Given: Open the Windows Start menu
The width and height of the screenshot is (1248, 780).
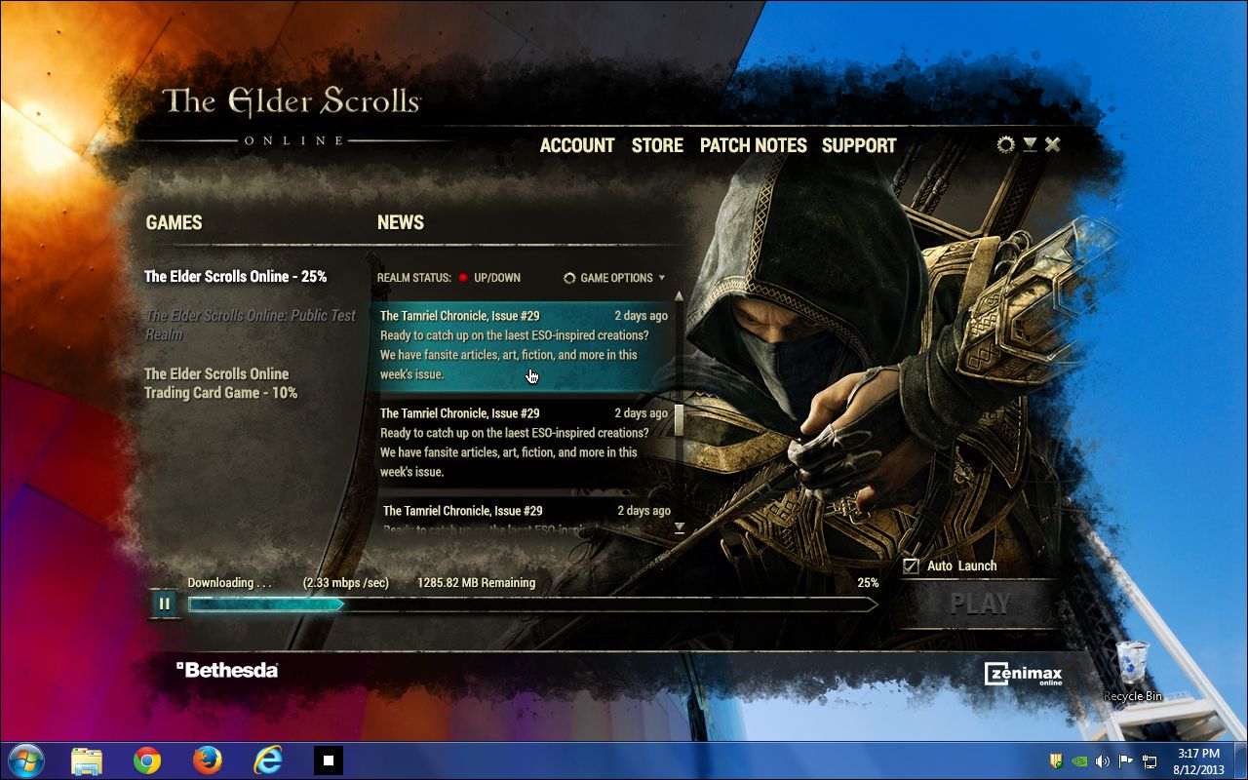Looking at the screenshot, I should tap(26, 760).
